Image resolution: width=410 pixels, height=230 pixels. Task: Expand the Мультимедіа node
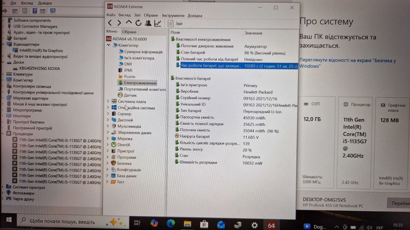coord(108,126)
